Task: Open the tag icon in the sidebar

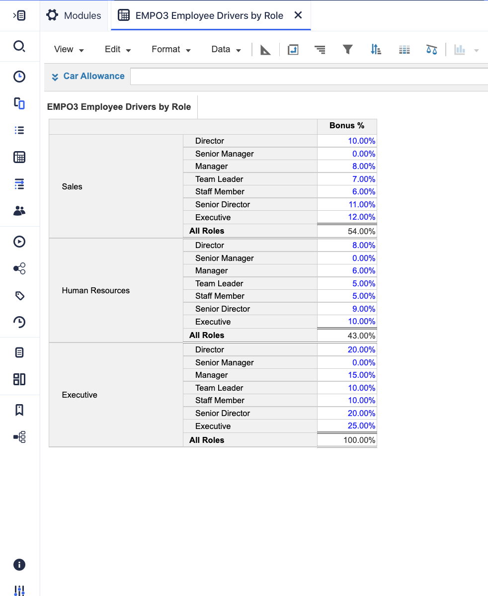Action: click(x=19, y=296)
